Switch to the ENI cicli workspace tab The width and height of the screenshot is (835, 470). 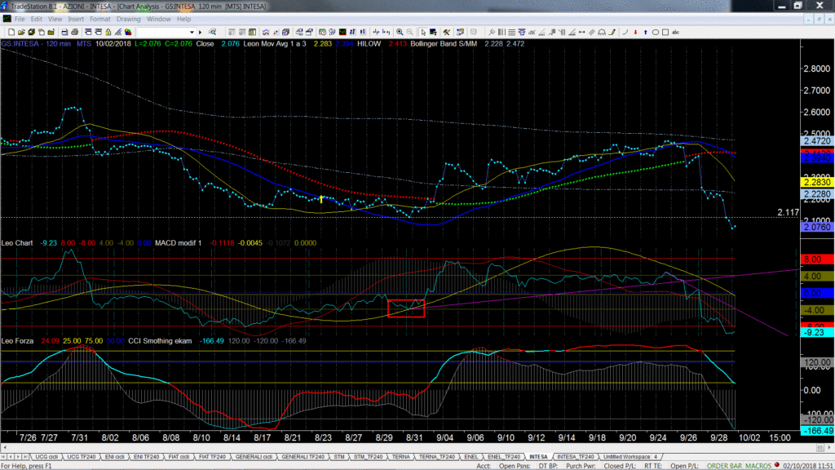(x=114, y=457)
